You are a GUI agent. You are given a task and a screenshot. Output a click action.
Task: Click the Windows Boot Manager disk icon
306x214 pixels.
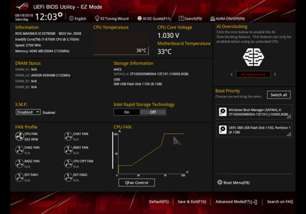[x=223, y=112]
